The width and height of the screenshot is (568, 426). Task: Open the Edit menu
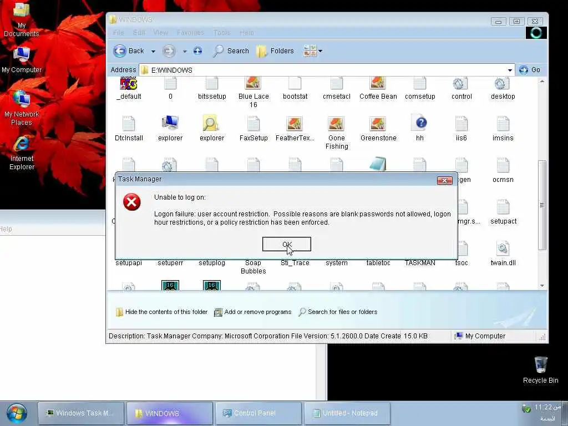(139, 33)
